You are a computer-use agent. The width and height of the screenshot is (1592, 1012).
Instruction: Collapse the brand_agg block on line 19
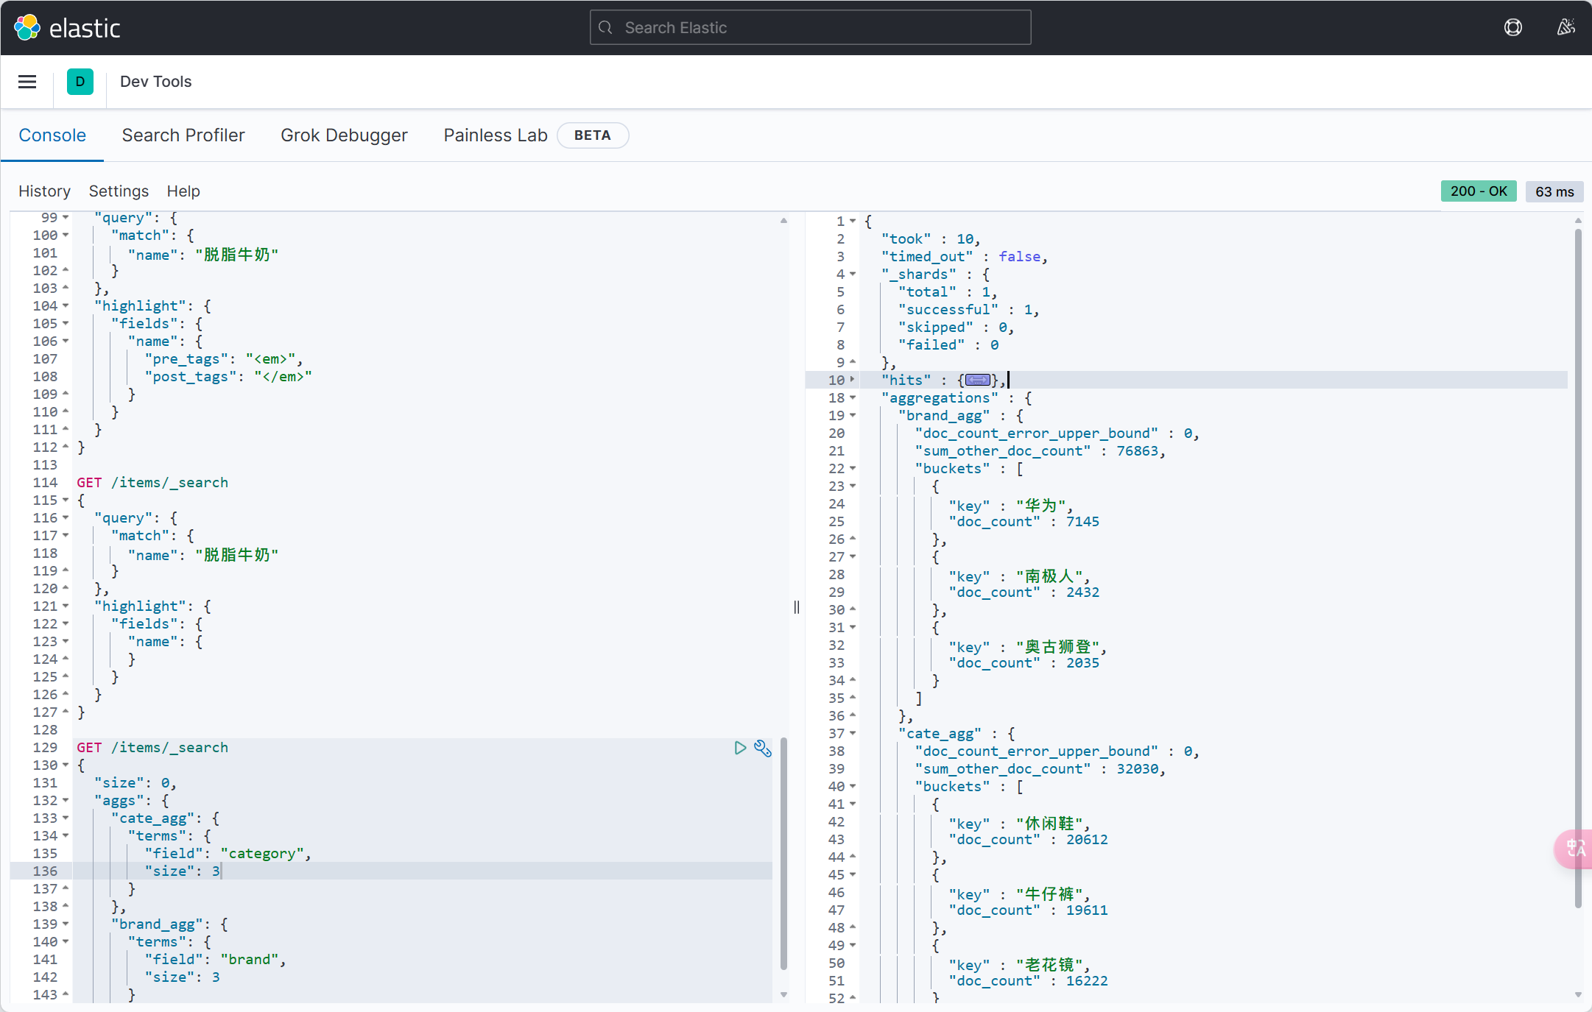click(853, 415)
